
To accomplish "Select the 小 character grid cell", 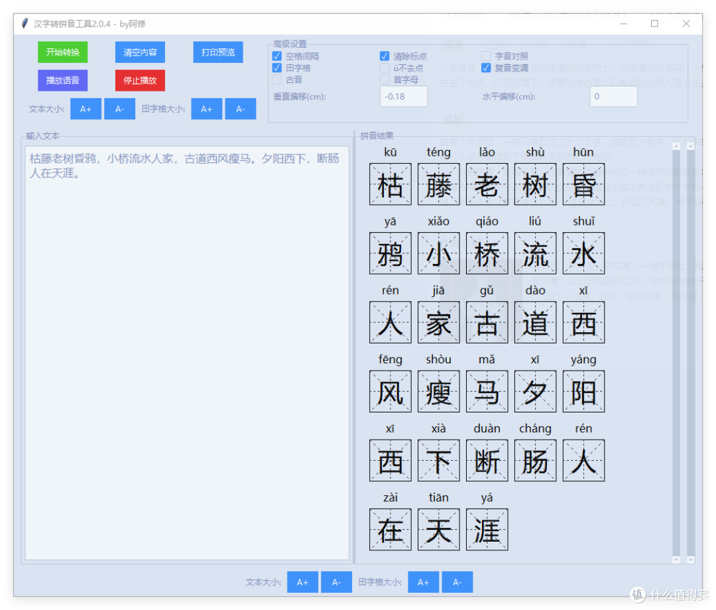I will pos(438,253).
